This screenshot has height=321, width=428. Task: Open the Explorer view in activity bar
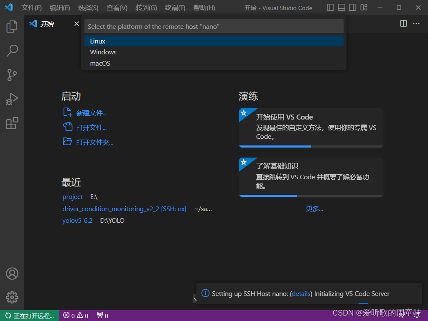[12, 26]
